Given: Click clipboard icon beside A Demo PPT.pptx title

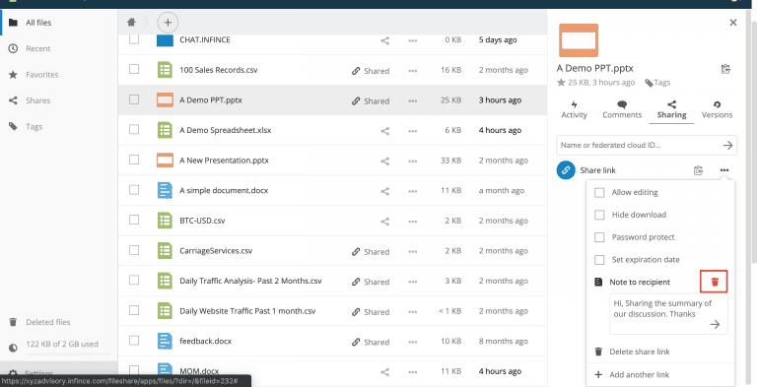Looking at the screenshot, I should click(x=725, y=69).
